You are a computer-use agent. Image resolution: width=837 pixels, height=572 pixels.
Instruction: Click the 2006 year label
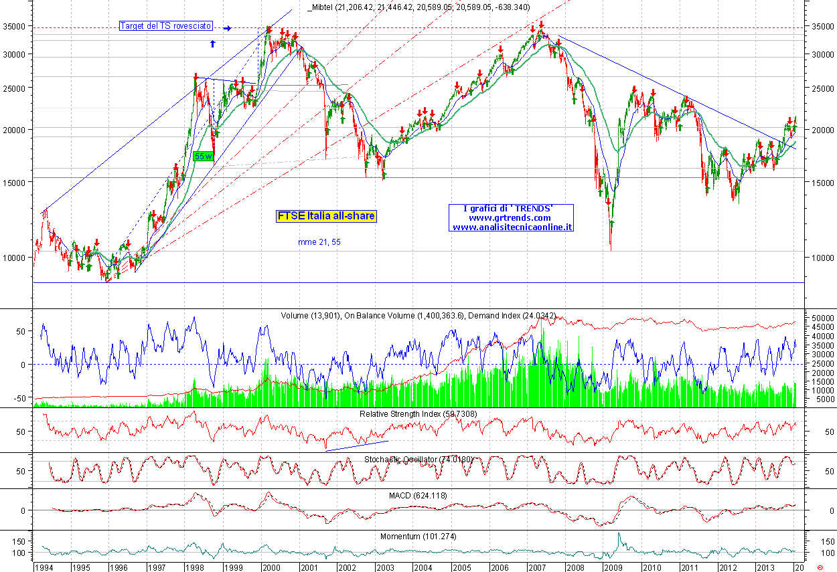click(499, 567)
